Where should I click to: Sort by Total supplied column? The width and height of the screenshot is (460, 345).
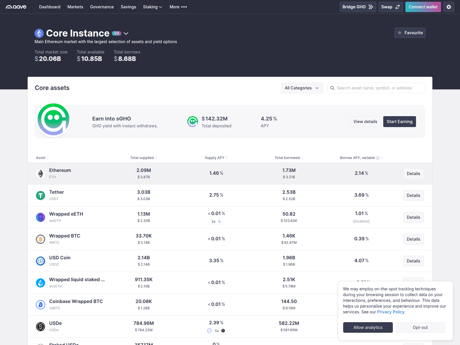tap(144, 158)
